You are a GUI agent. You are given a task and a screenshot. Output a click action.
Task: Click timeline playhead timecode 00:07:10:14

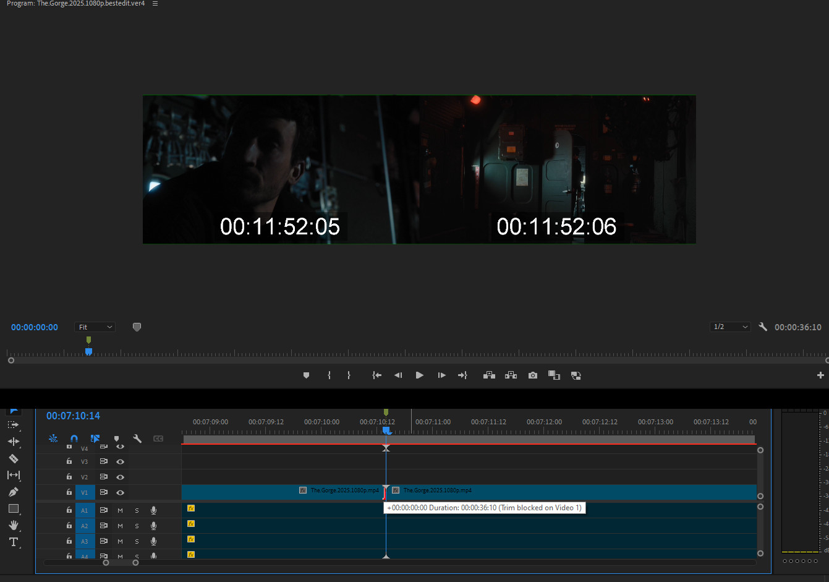click(73, 416)
